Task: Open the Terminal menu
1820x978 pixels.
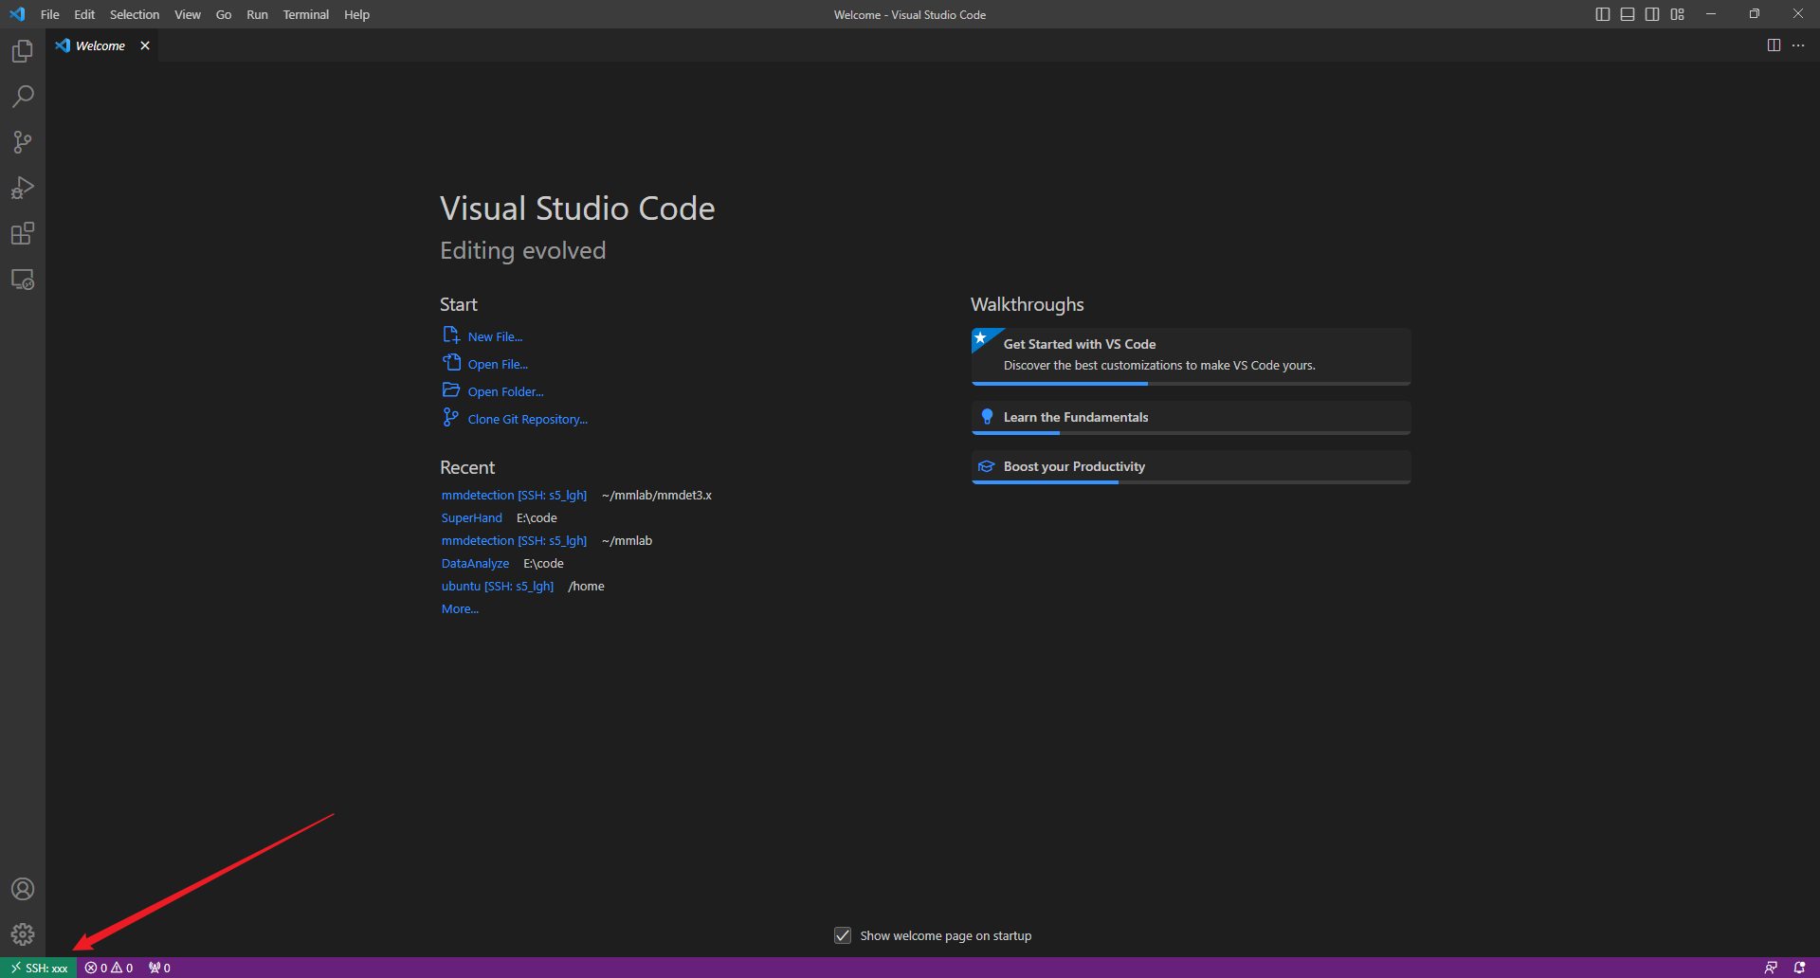Action: coord(306,14)
